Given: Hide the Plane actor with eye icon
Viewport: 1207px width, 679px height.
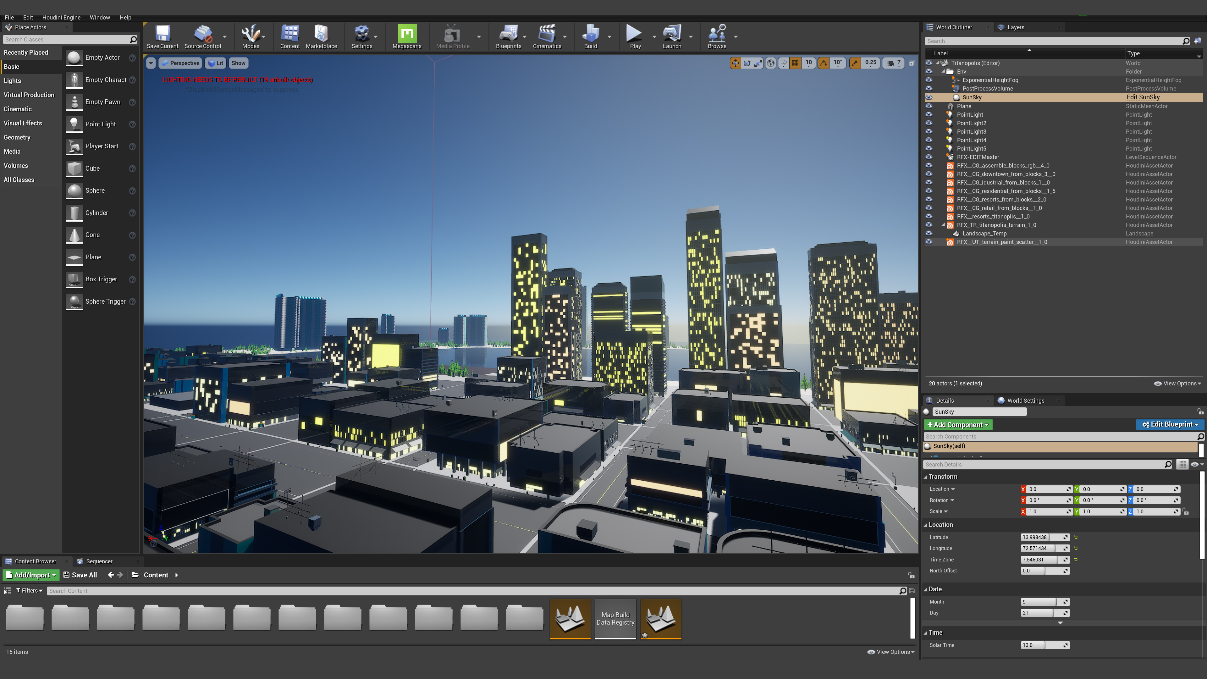Looking at the screenshot, I should (x=929, y=106).
